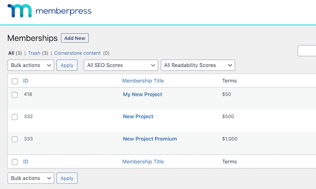Sort by the ID column header
This screenshot has width=316, height=189.
26,81
